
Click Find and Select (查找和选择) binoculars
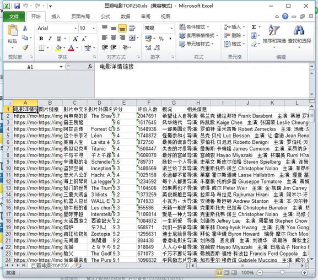click(x=299, y=36)
